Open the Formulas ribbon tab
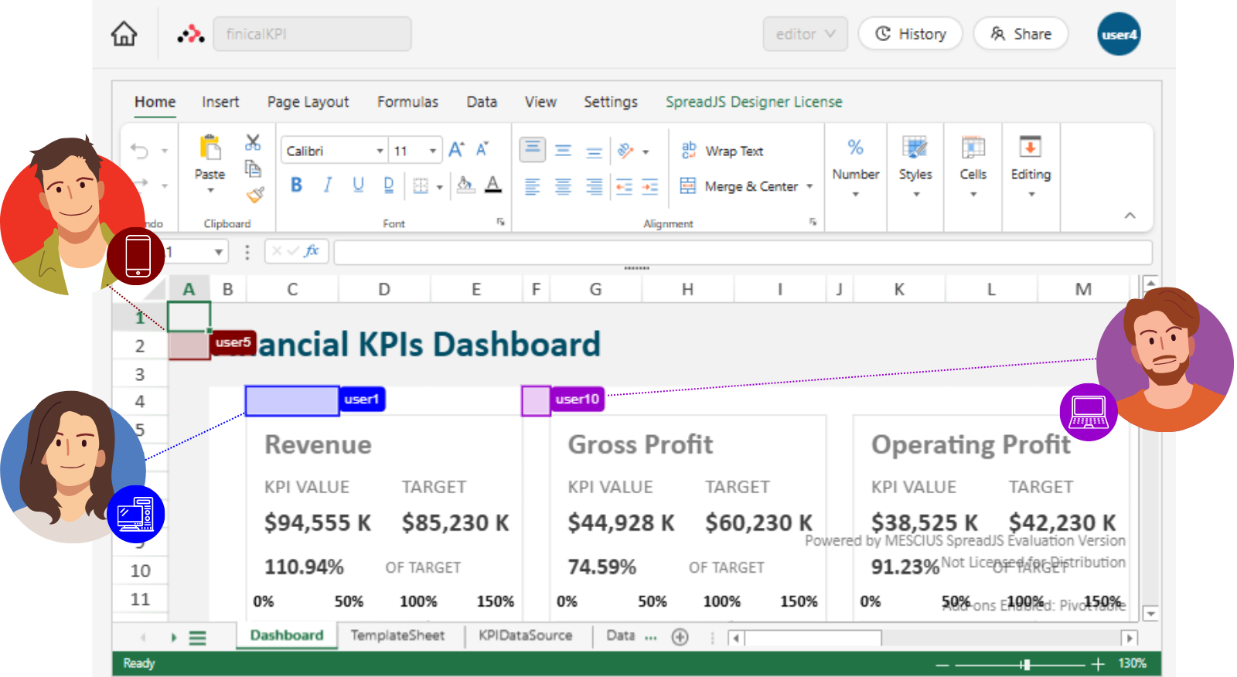 pos(407,102)
